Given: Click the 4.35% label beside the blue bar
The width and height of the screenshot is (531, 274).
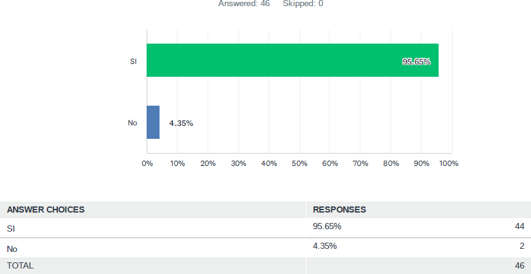Looking at the screenshot, I should click(x=181, y=123).
